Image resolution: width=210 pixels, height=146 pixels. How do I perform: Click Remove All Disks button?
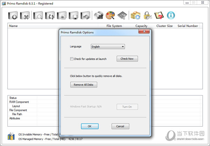(84, 85)
